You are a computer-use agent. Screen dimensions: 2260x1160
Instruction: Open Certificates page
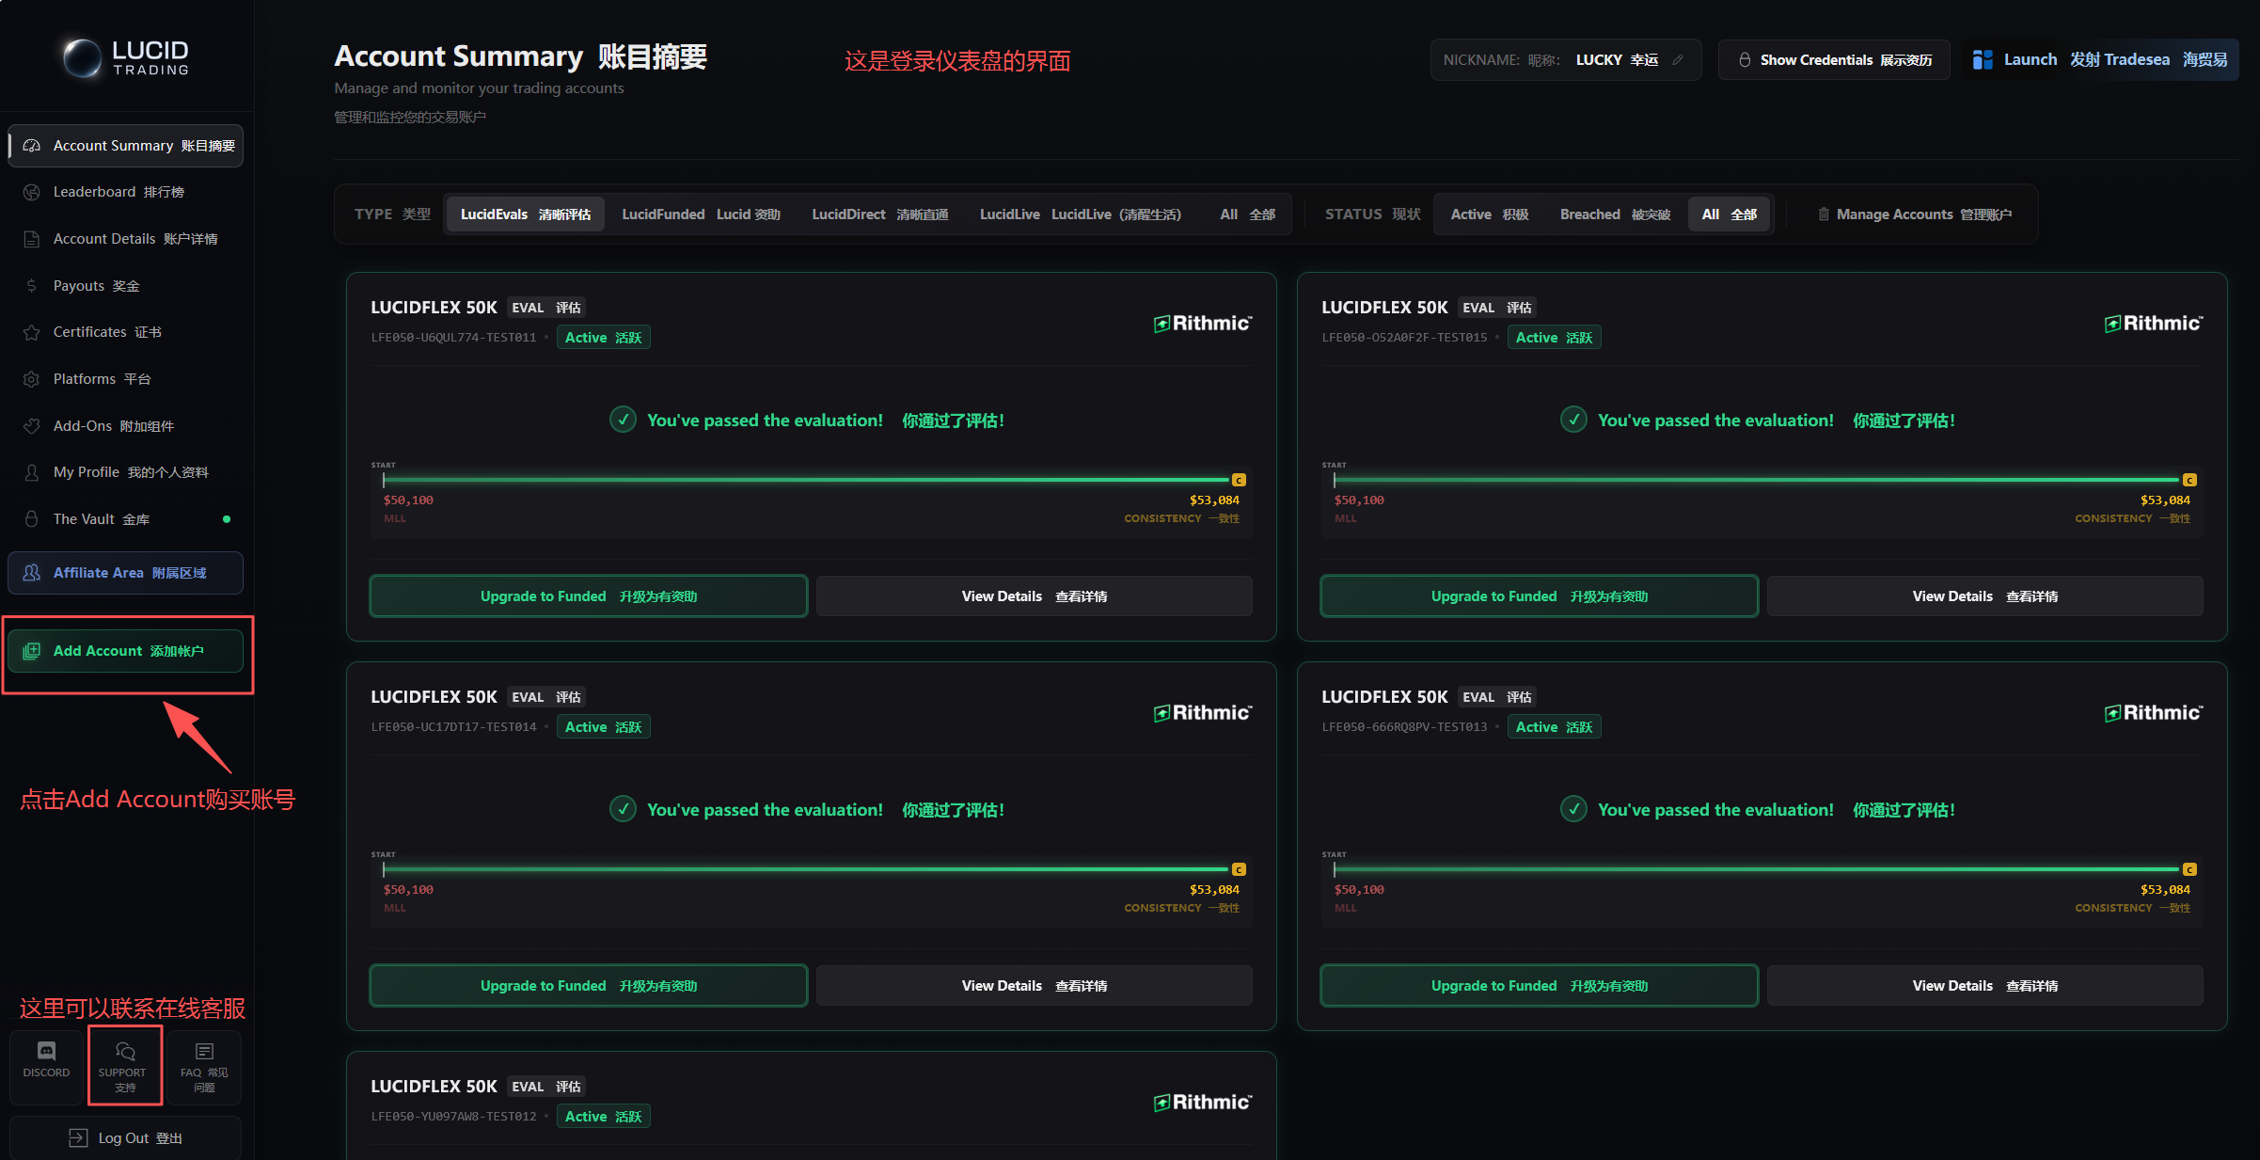(126, 332)
